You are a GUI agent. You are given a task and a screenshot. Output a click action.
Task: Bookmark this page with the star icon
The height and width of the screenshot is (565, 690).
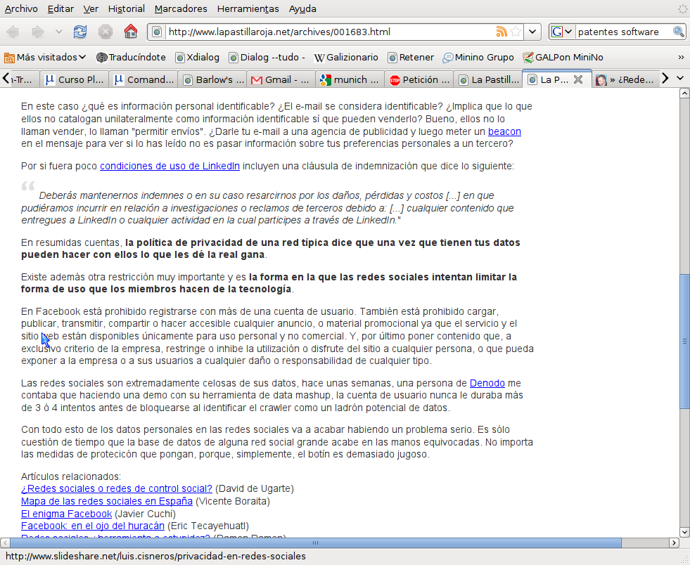(516, 32)
